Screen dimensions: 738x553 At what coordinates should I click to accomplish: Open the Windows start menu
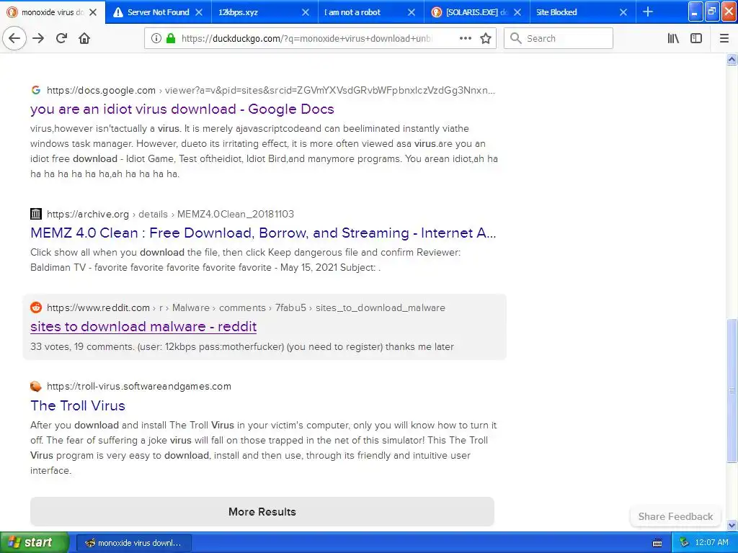(x=34, y=543)
